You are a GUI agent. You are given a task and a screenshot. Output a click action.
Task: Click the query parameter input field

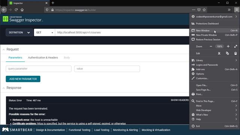click(x=39, y=69)
